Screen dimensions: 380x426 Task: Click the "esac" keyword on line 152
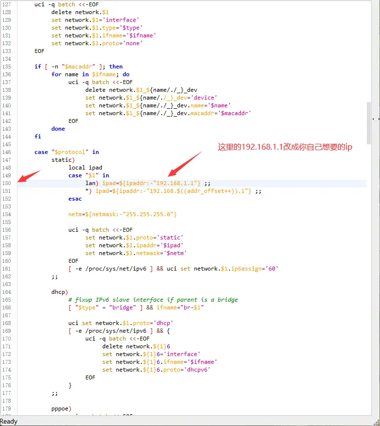(x=75, y=199)
